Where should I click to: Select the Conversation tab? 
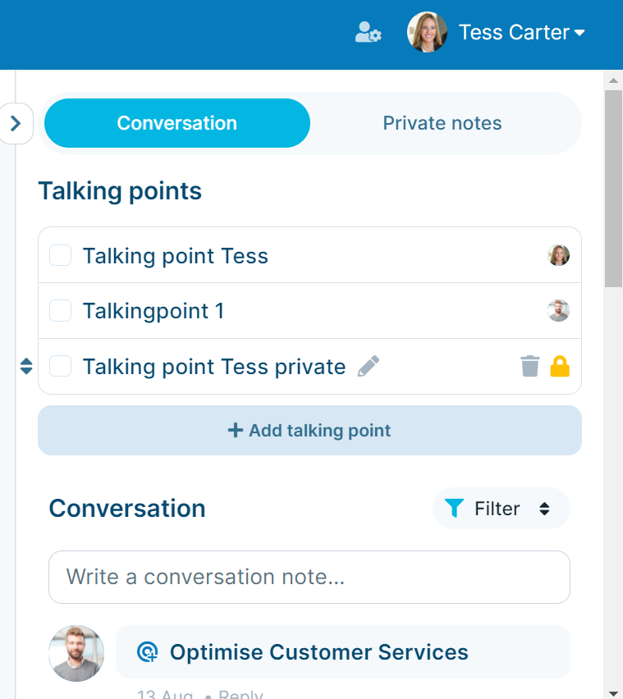177,123
